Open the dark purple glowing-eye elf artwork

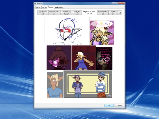coord(59,58)
